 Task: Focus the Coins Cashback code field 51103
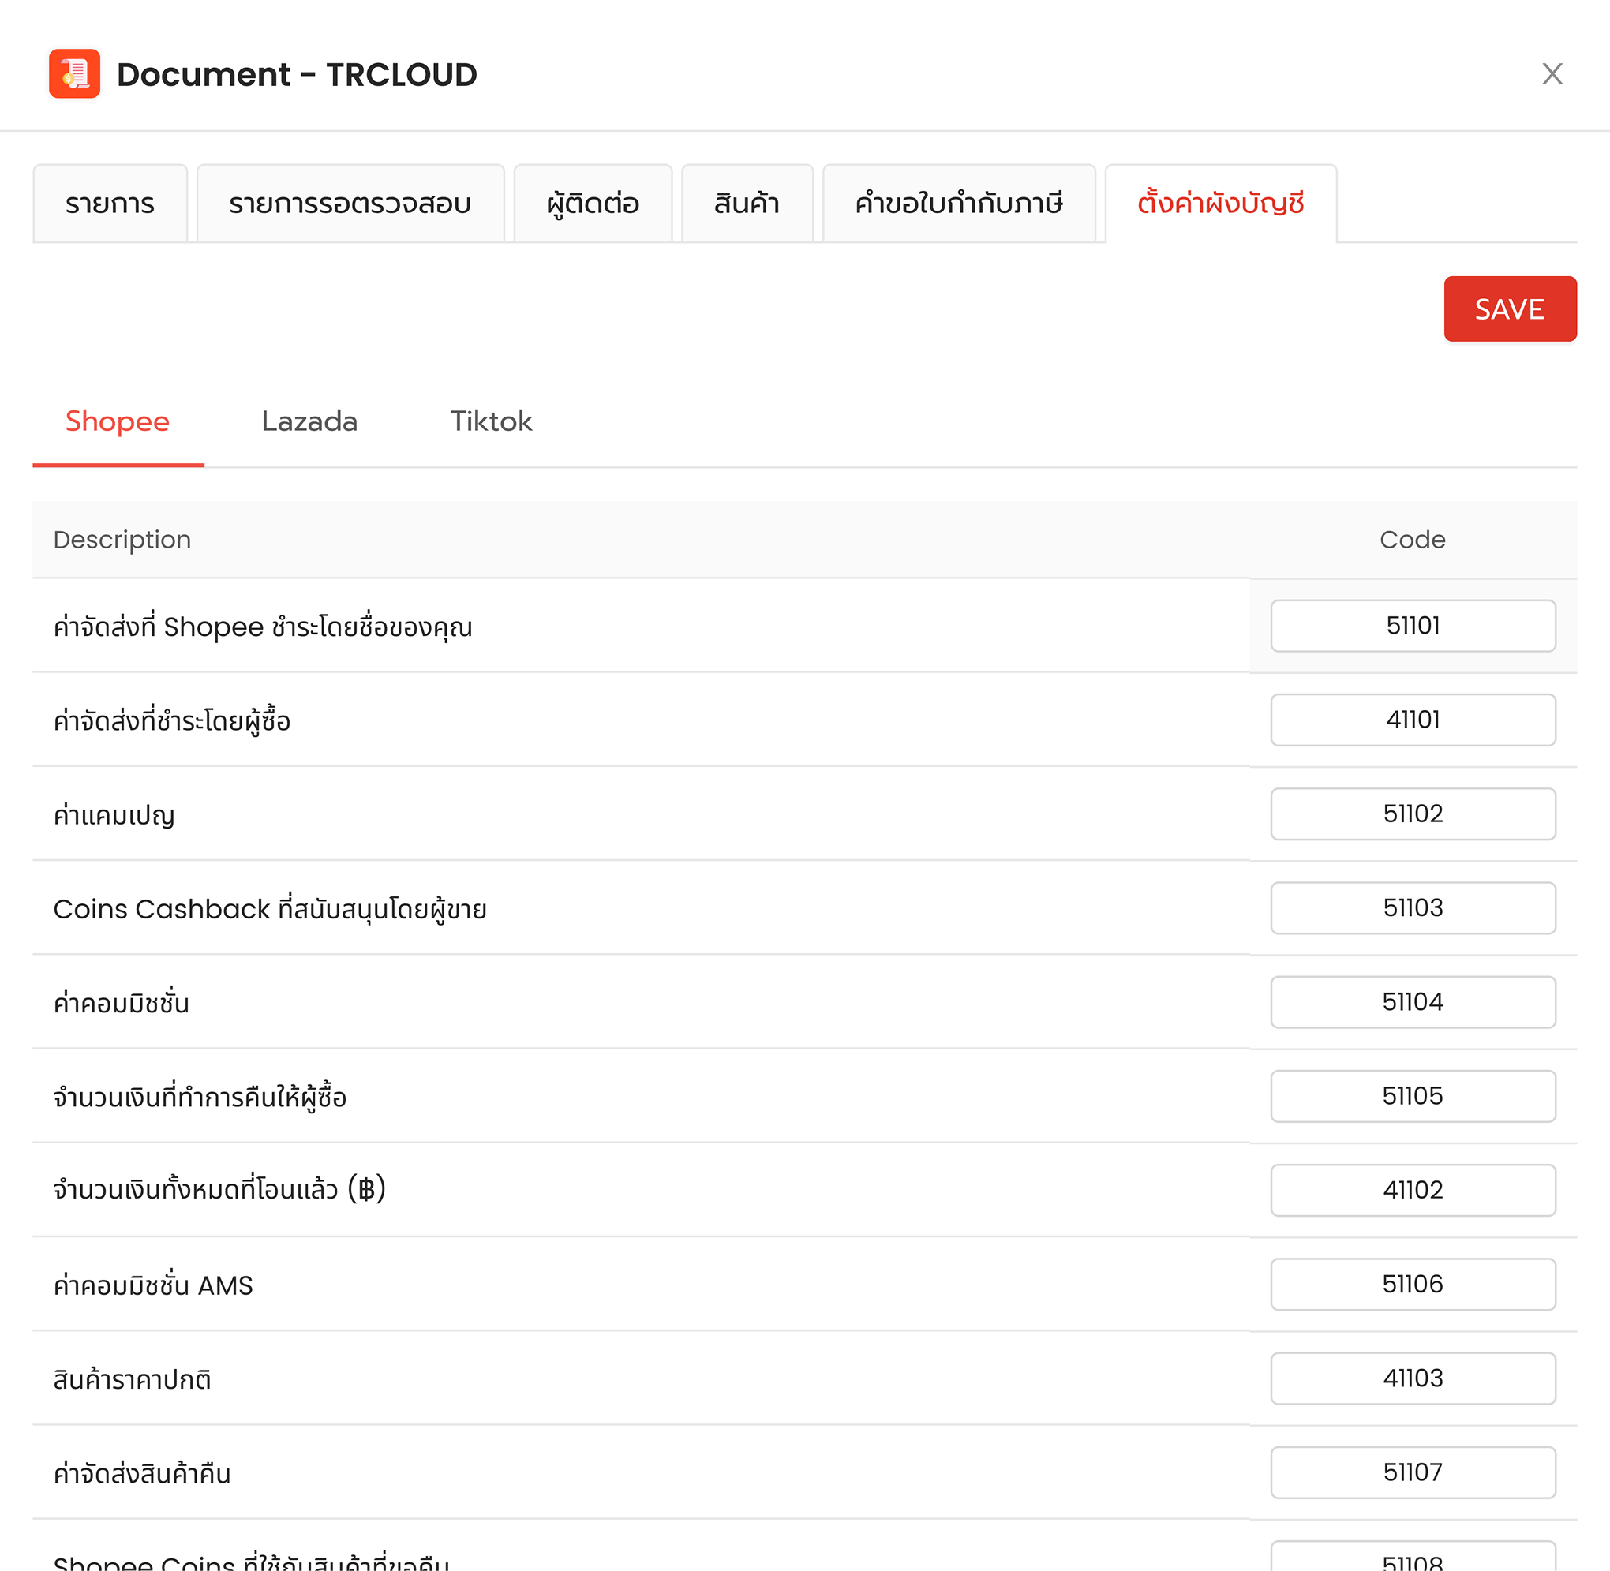[1412, 907]
